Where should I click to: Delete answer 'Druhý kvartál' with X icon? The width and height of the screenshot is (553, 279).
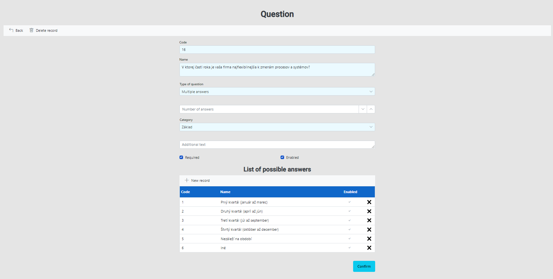(369, 211)
